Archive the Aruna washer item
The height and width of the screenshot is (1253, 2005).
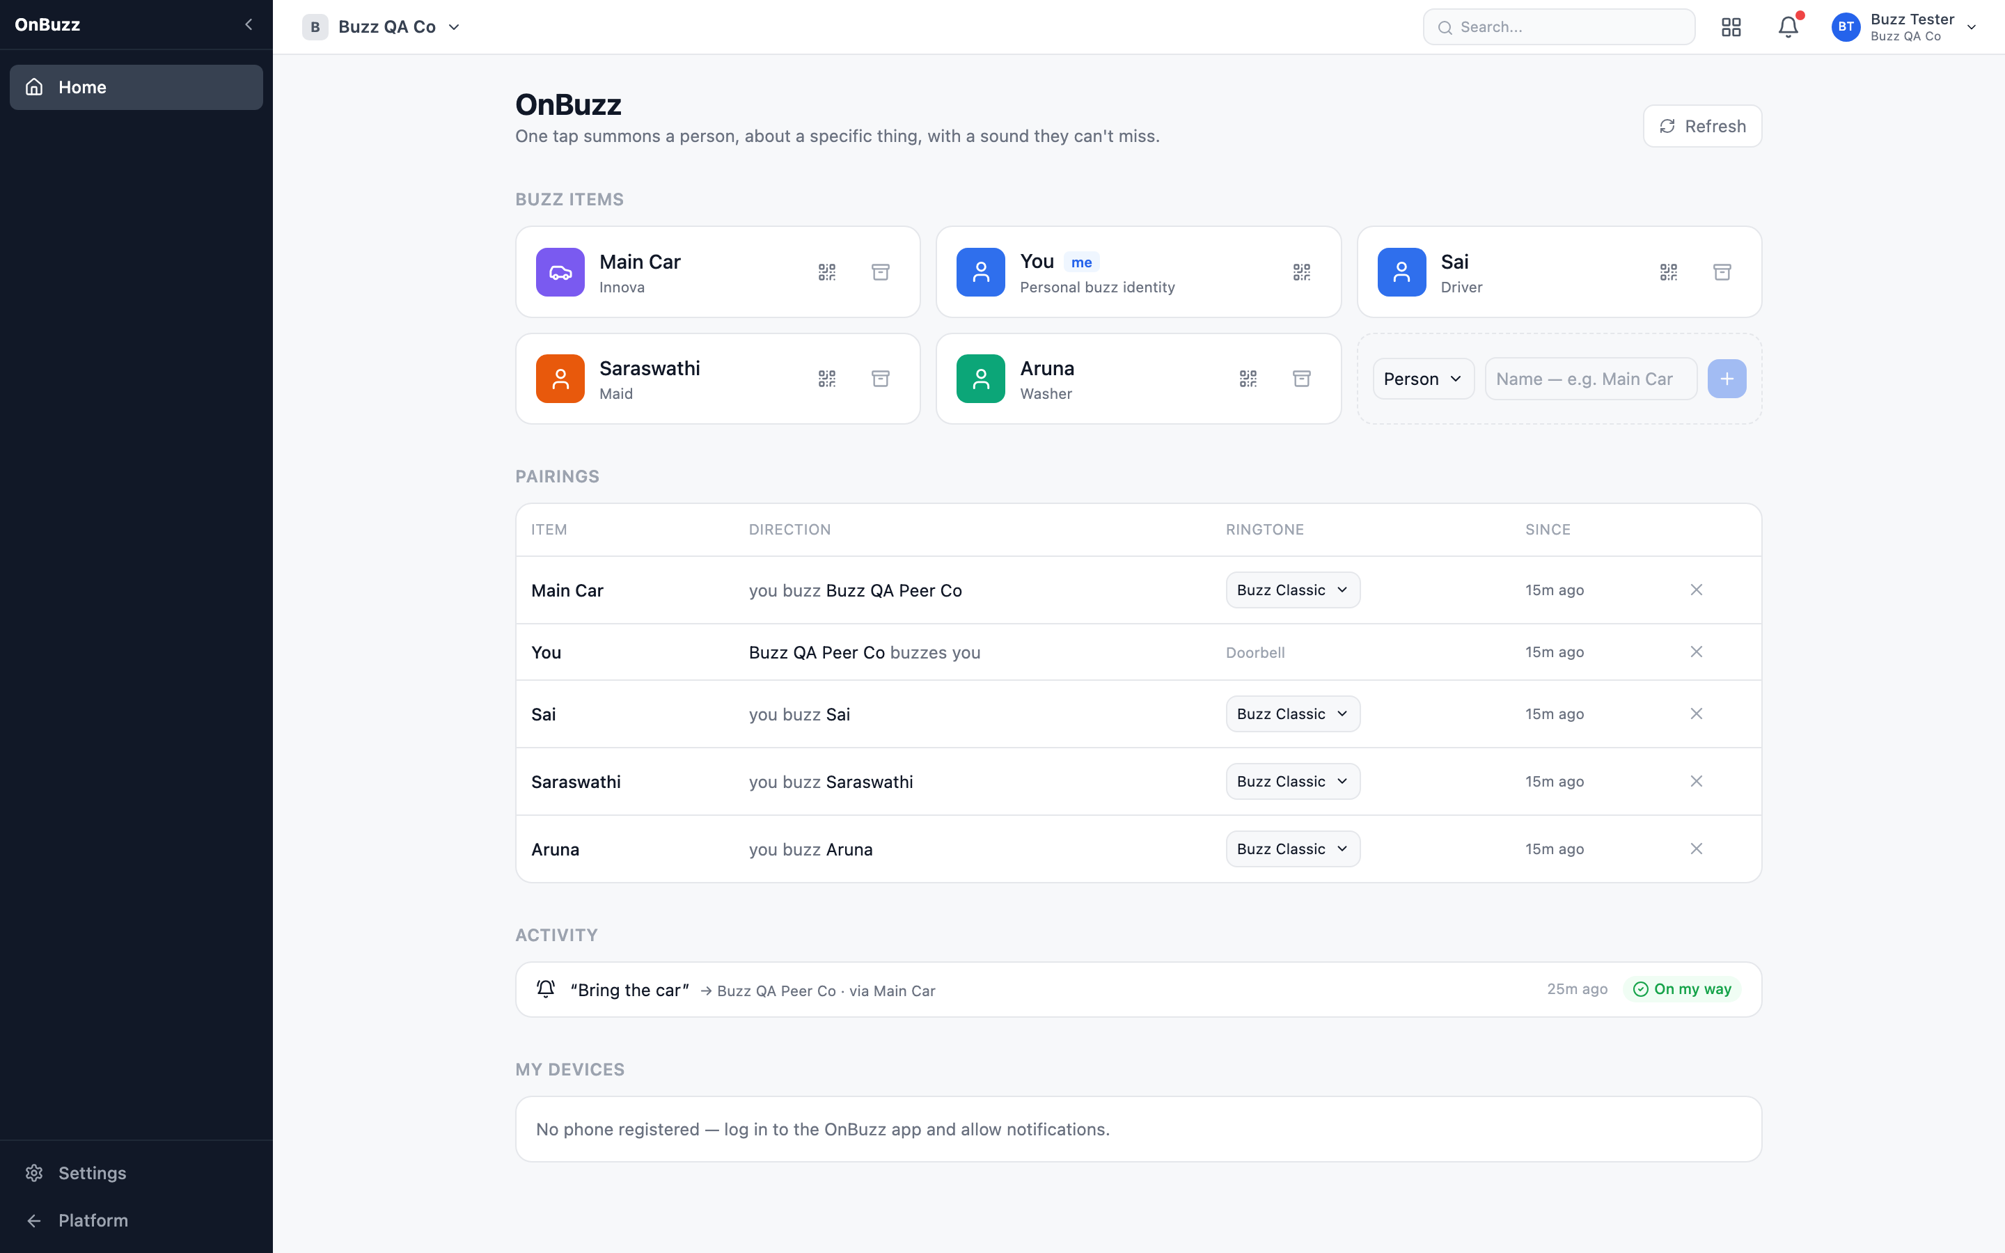pos(1302,379)
